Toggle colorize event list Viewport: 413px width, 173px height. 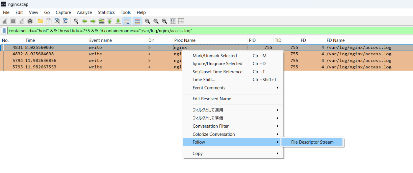(x=137, y=21)
